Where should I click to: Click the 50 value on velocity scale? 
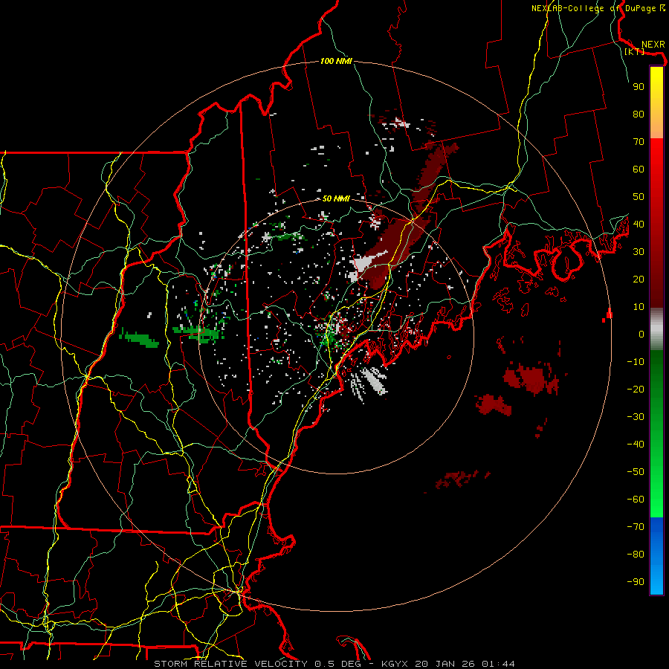tap(639, 197)
